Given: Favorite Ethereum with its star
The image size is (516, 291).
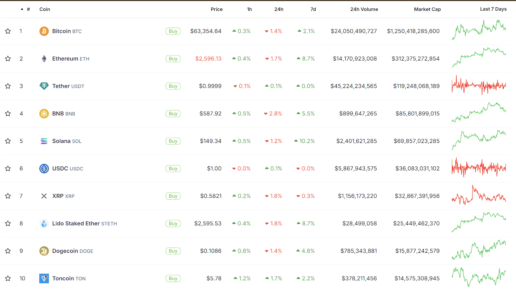Looking at the screenshot, I should [x=8, y=59].
